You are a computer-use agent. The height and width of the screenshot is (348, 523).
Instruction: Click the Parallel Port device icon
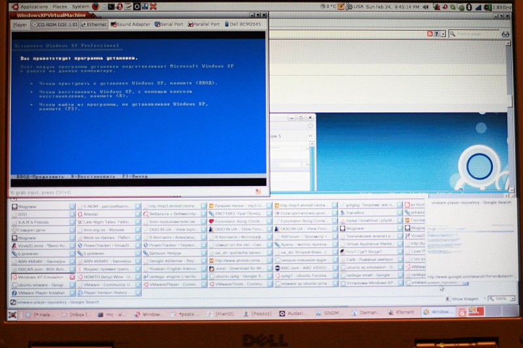pyautogui.click(x=205, y=25)
